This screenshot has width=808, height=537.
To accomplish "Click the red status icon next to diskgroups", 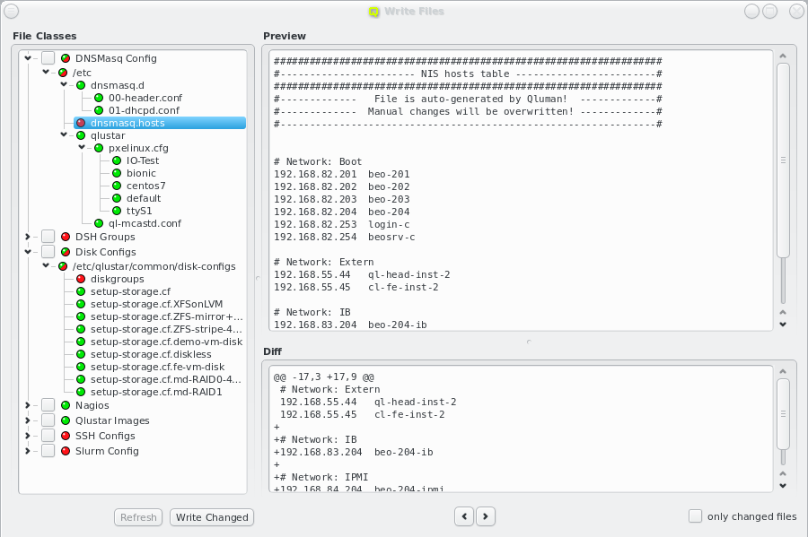I will coord(81,280).
